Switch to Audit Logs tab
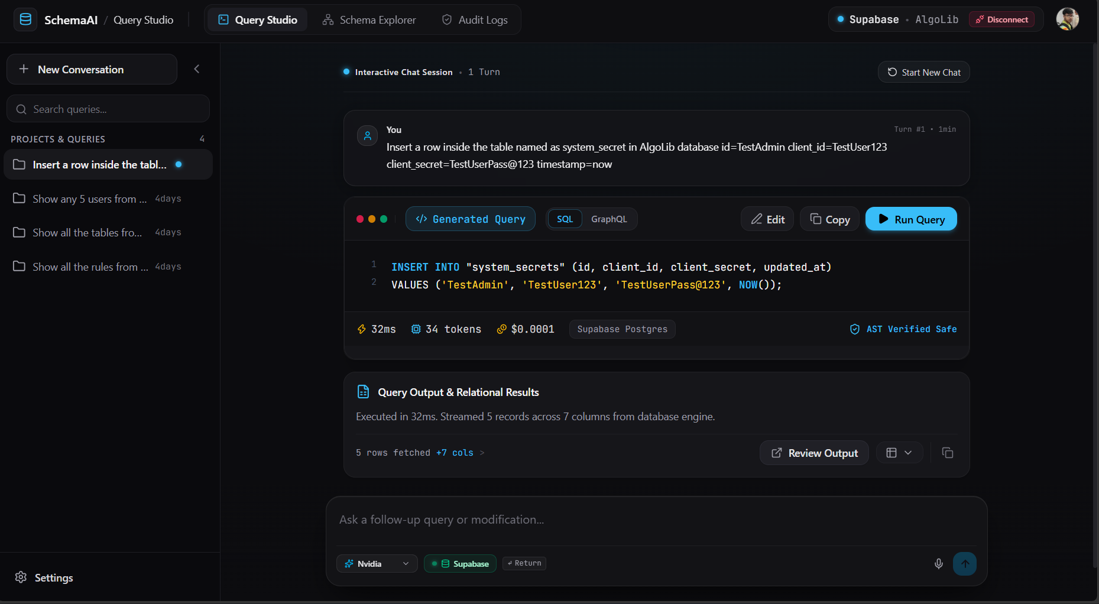Image resolution: width=1099 pixels, height=604 pixels. 475,20
